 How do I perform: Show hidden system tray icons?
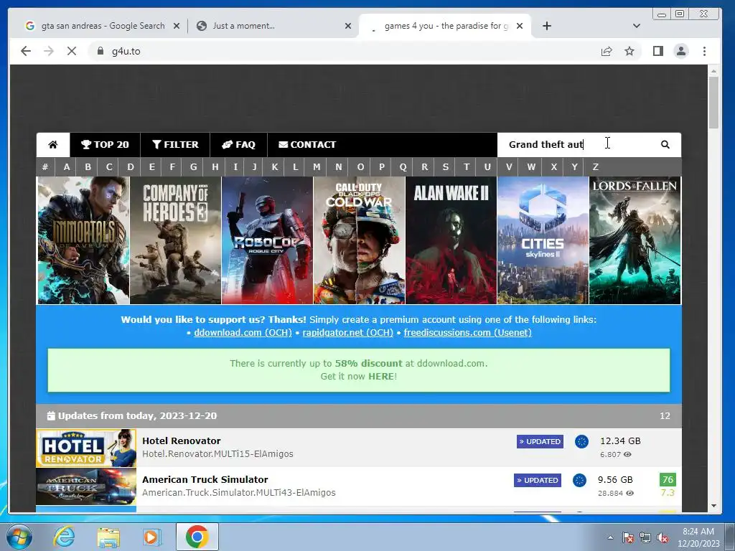tap(610, 538)
